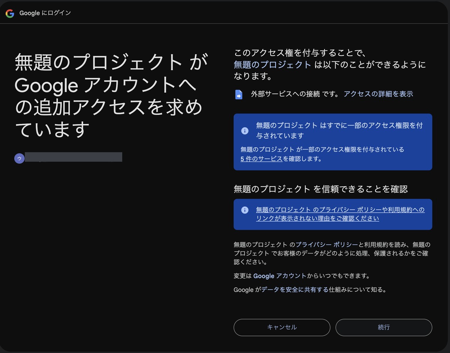Click the text '外部サービスへの接続 です。'

coord(296,94)
